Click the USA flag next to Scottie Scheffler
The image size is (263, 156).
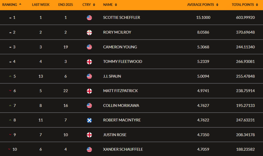89,18
